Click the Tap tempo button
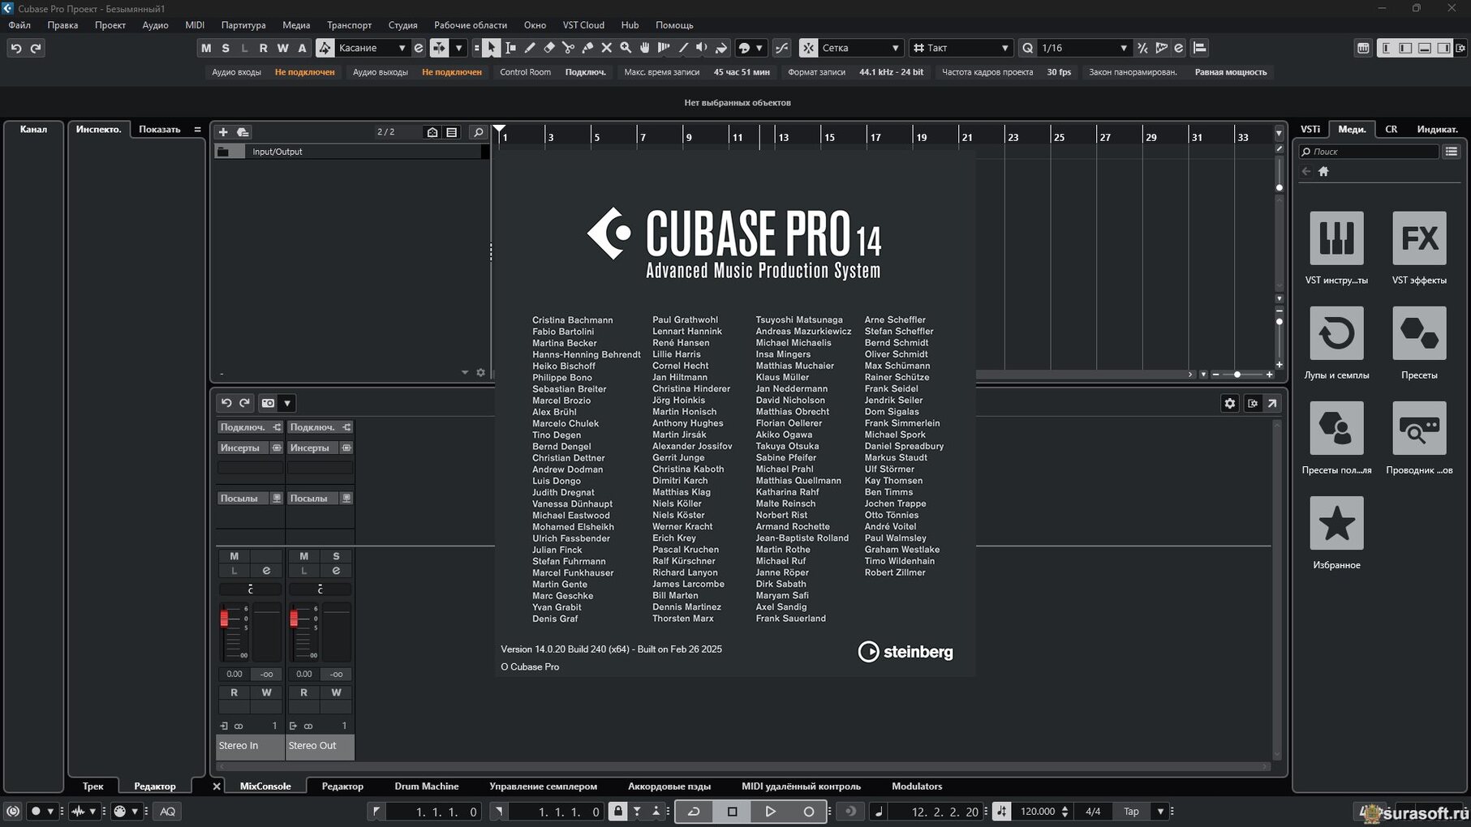The image size is (1471, 827). [1131, 811]
